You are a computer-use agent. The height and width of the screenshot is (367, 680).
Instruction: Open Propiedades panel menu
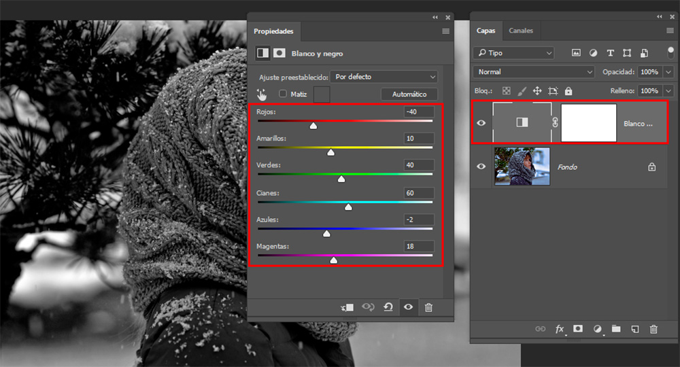[445, 31]
